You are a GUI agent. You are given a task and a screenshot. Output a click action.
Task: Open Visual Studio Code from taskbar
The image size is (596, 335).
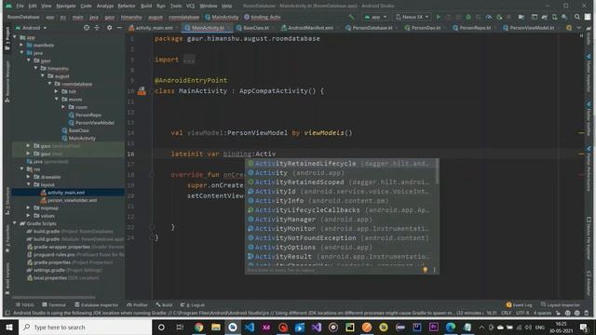tap(250, 327)
